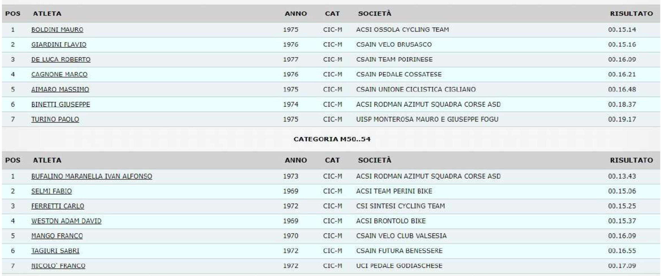
Task: Select MANGO FRANCO athlete link
Action: coord(57,236)
